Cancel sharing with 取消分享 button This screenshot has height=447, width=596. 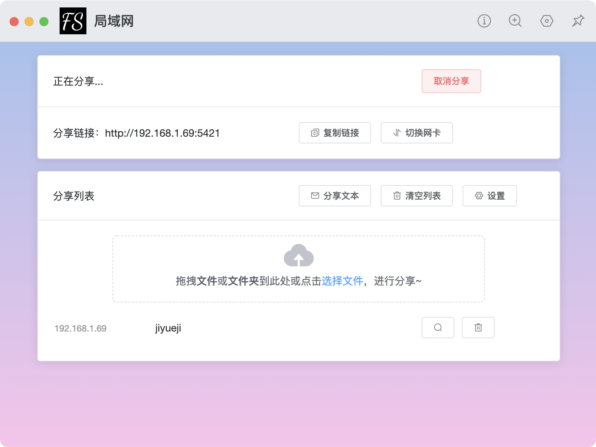[x=451, y=81]
